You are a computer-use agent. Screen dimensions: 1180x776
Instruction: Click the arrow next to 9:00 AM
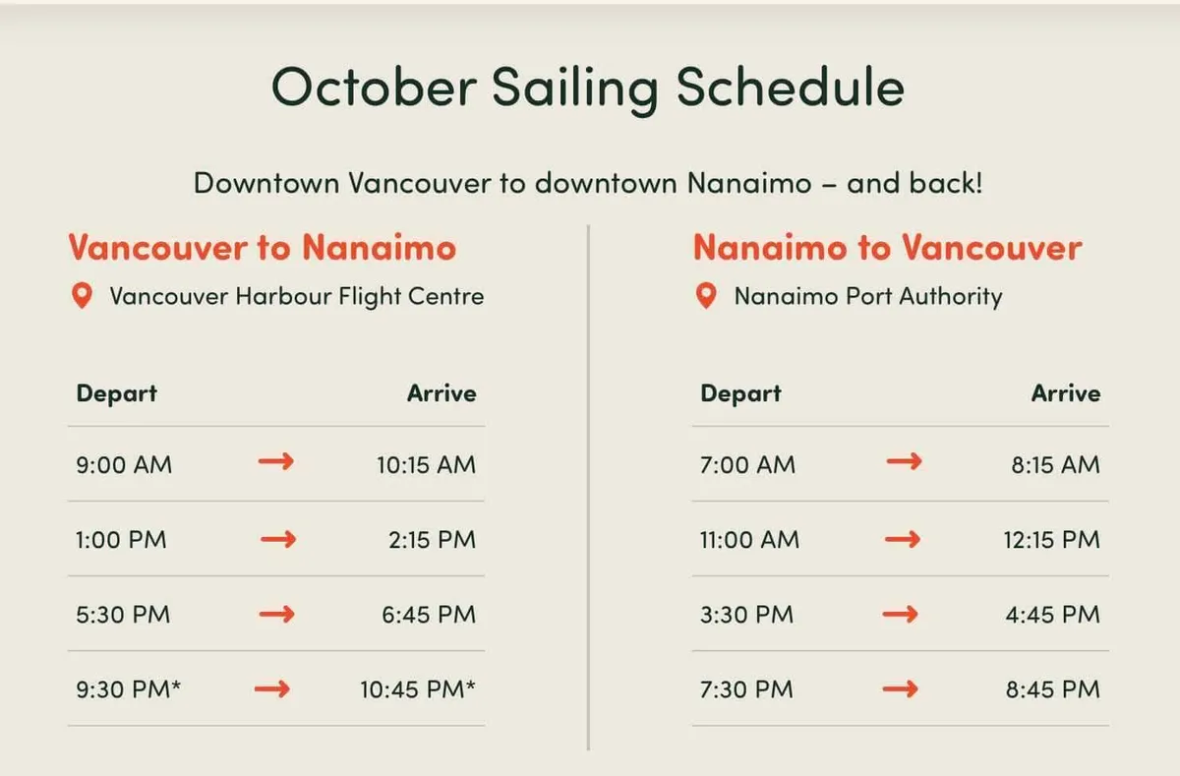[x=276, y=461]
